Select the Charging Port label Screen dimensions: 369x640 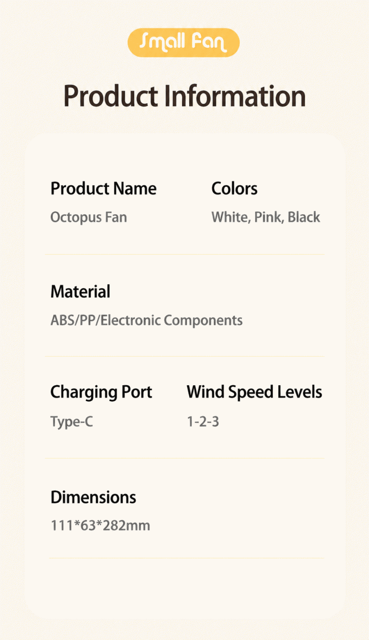click(101, 392)
